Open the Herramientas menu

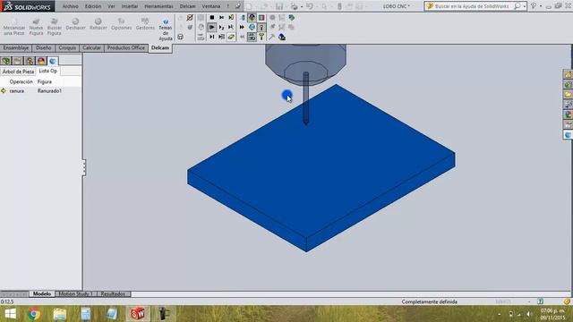tap(159, 6)
